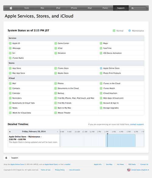Click the iCloud Keychain status indicator
Image resolution: width=152 pixels, height=178 pixels.
coord(101,93)
